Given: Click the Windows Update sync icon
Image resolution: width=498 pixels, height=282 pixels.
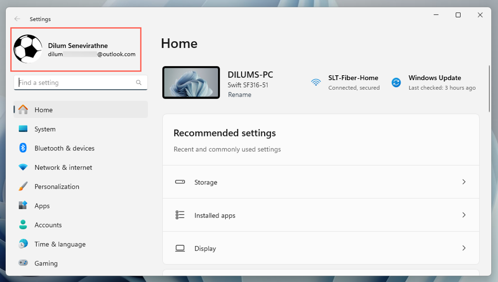Looking at the screenshot, I should (x=396, y=83).
